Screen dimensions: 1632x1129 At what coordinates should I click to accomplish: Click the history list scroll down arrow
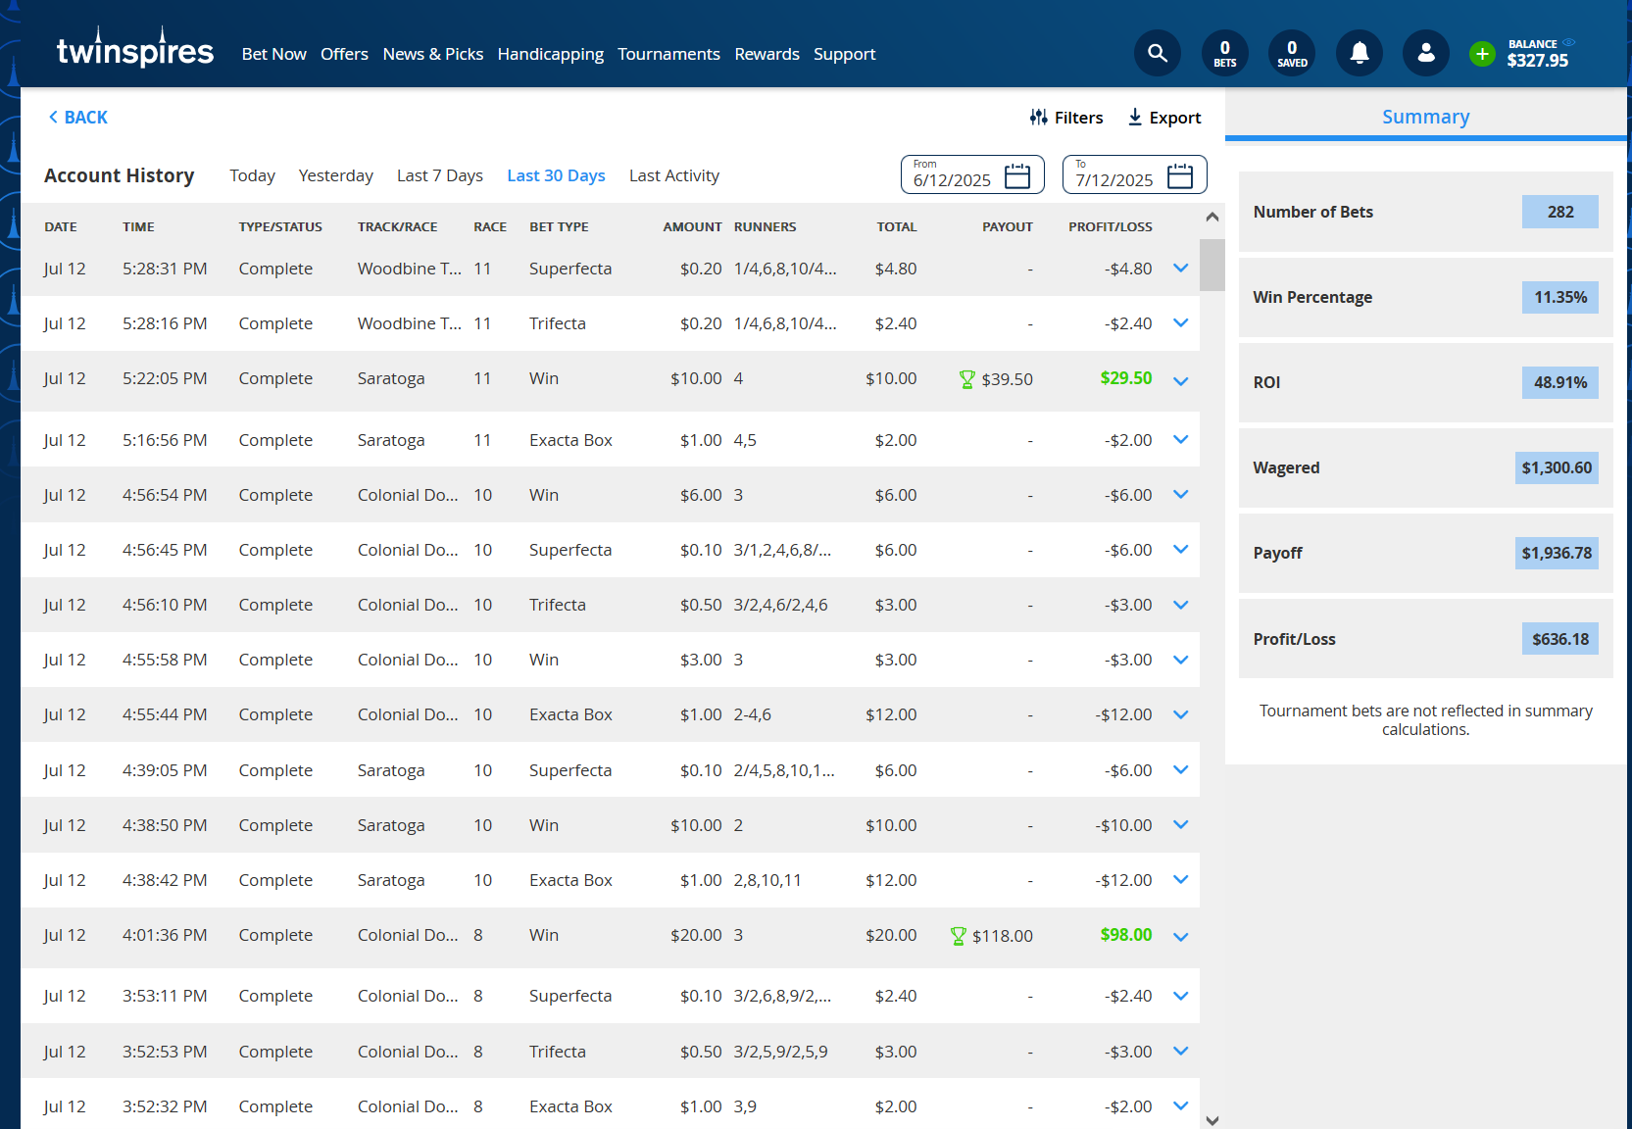(x=1212, y=1120)
